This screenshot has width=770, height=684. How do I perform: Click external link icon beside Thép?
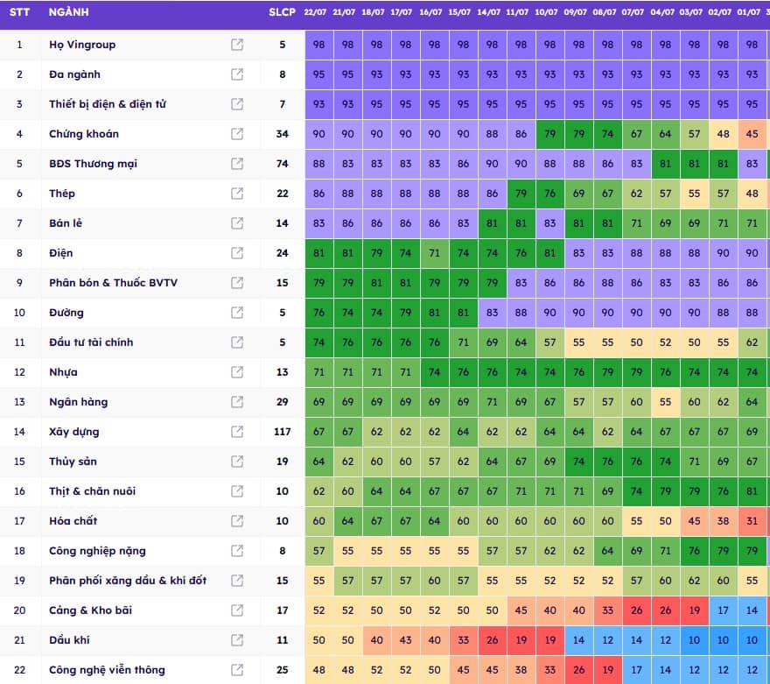[237, 193]
